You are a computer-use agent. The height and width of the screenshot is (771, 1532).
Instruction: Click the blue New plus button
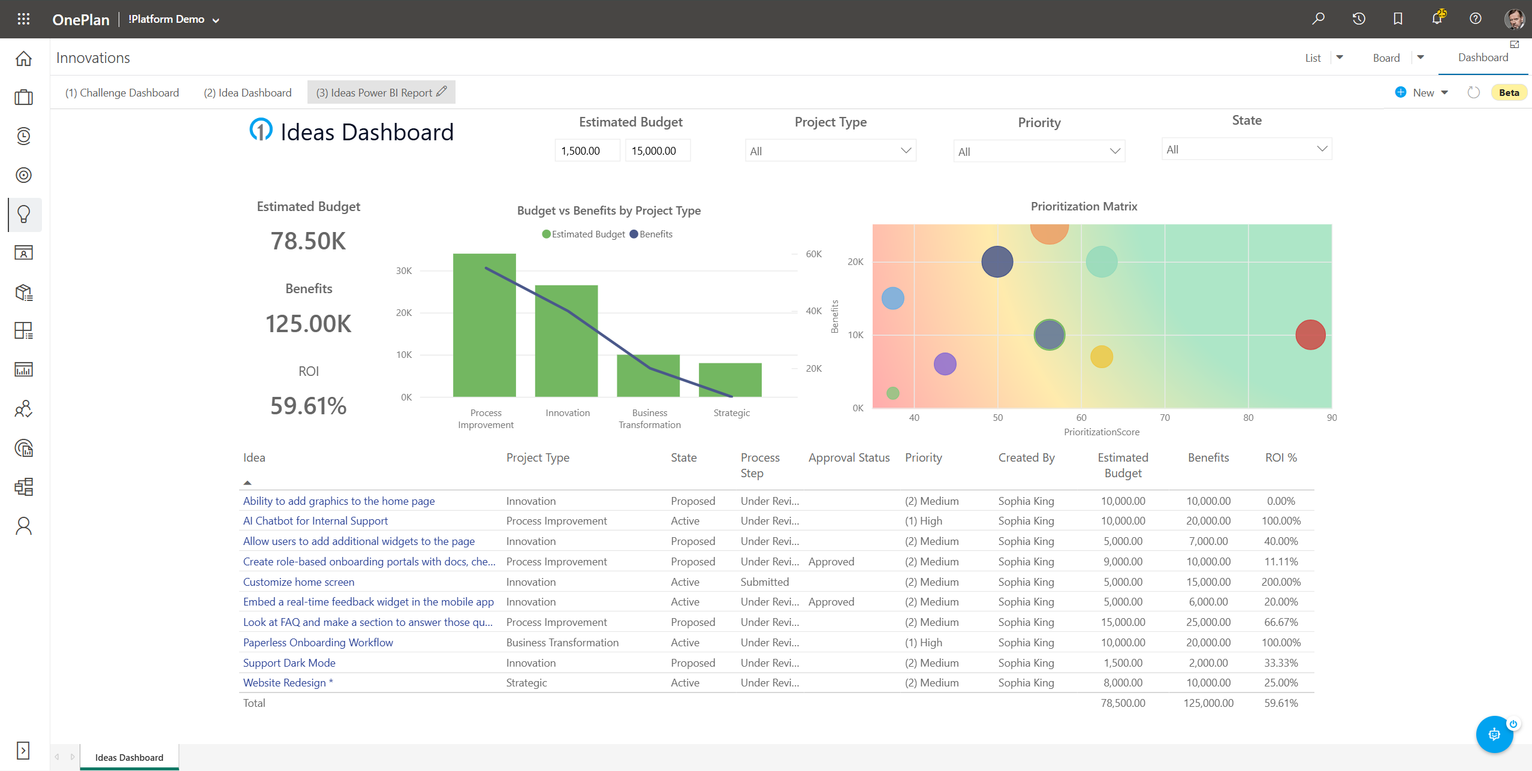(1401, 92)
